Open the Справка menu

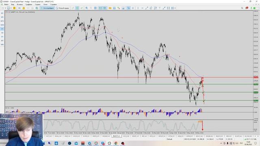53,4
